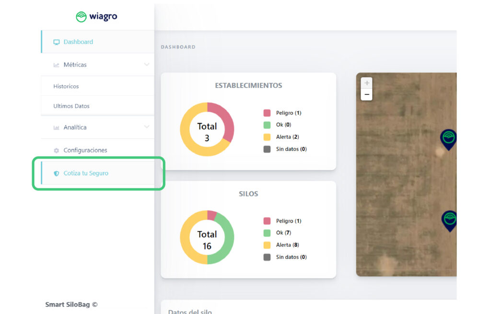Click Establecimientos 'Ok (0)' legend label

[284, 125]
